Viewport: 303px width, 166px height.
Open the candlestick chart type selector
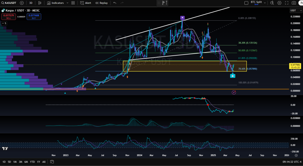[40, 3]
